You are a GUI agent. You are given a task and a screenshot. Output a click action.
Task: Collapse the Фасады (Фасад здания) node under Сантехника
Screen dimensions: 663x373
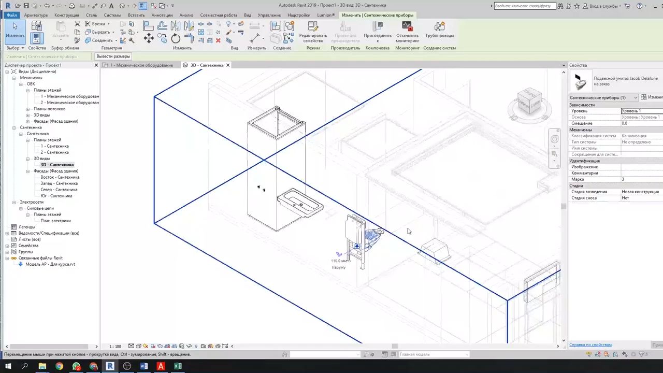pyautogui.click(x=28, y=171)
